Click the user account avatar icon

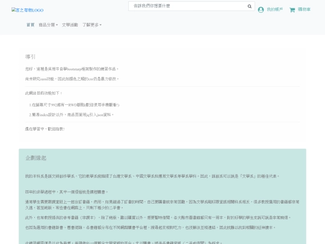[x=261, y=10]
